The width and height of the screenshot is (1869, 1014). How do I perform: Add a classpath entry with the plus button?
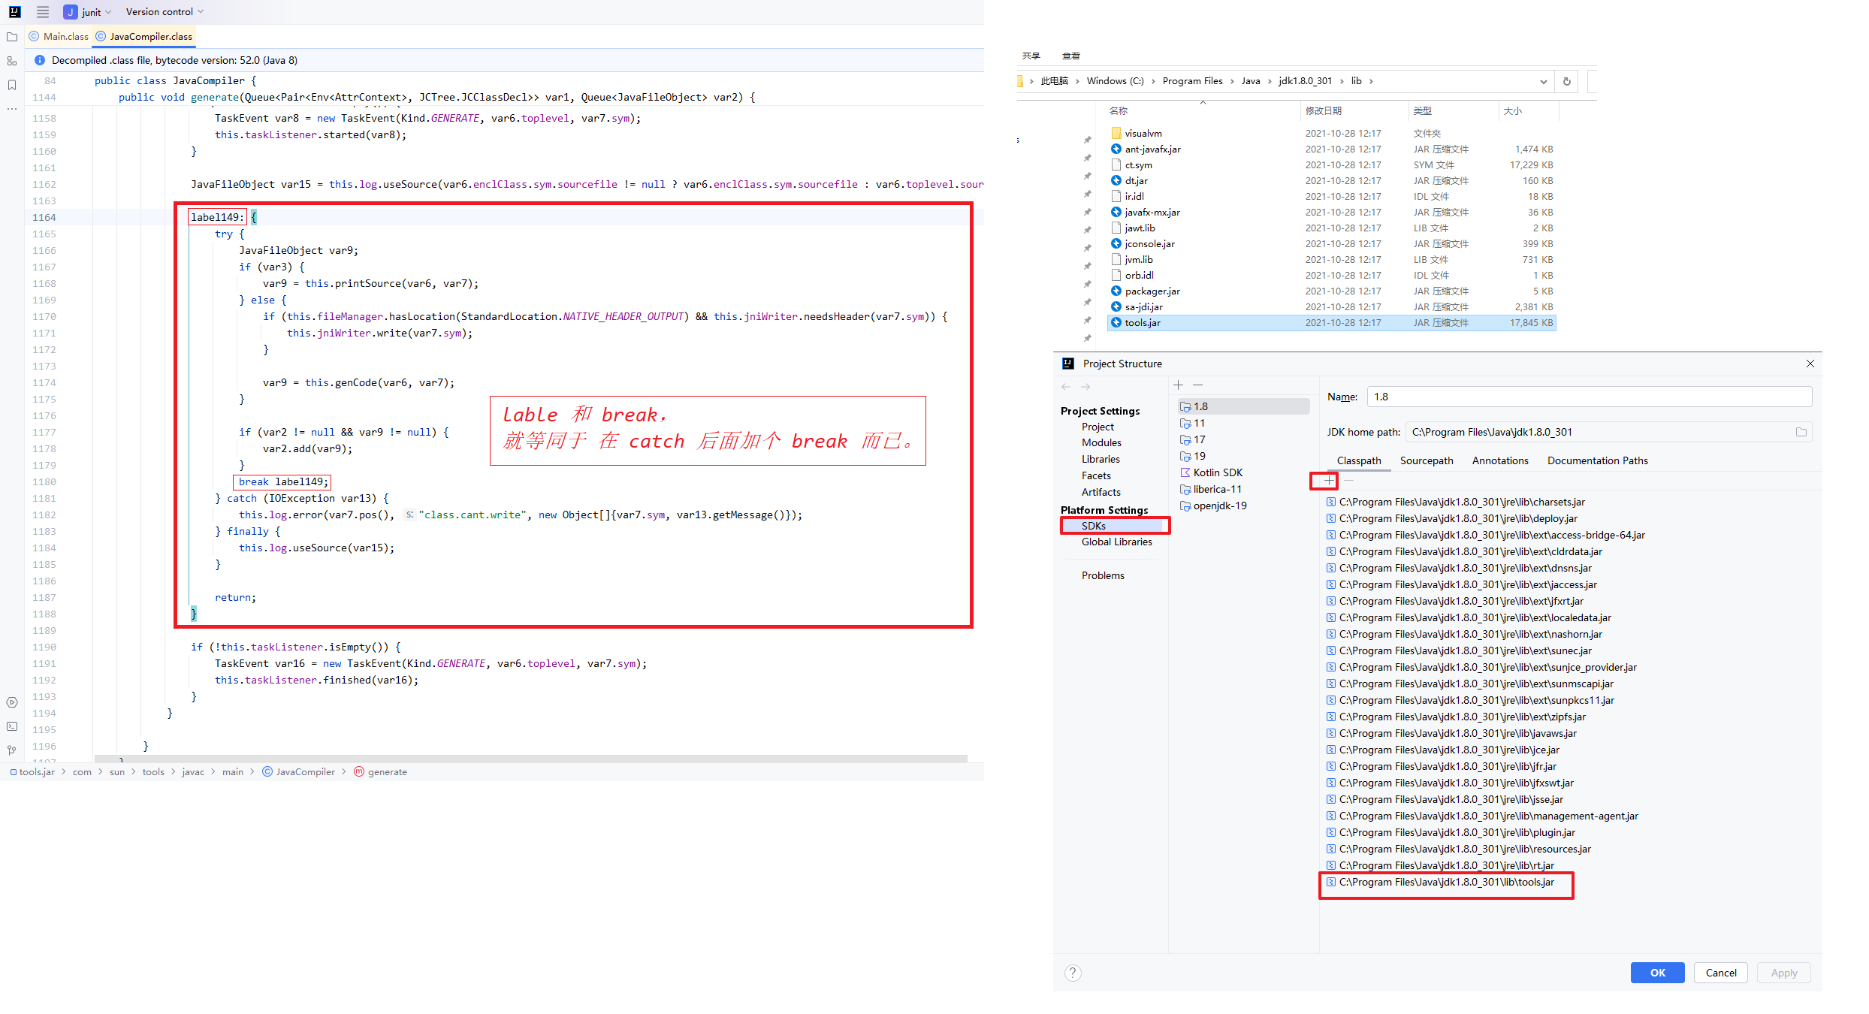[1329, 480]
